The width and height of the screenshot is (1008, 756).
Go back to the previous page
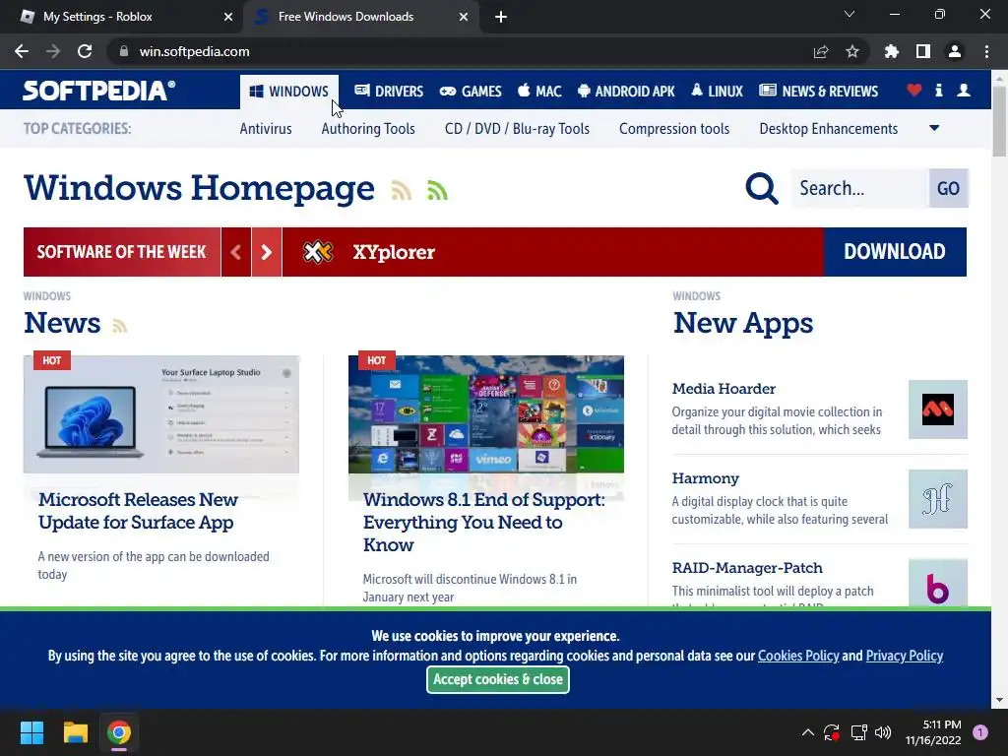[x=22, y=51]
